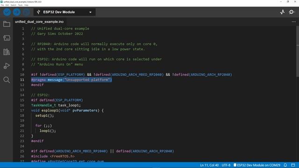Open the File menu

2,5
